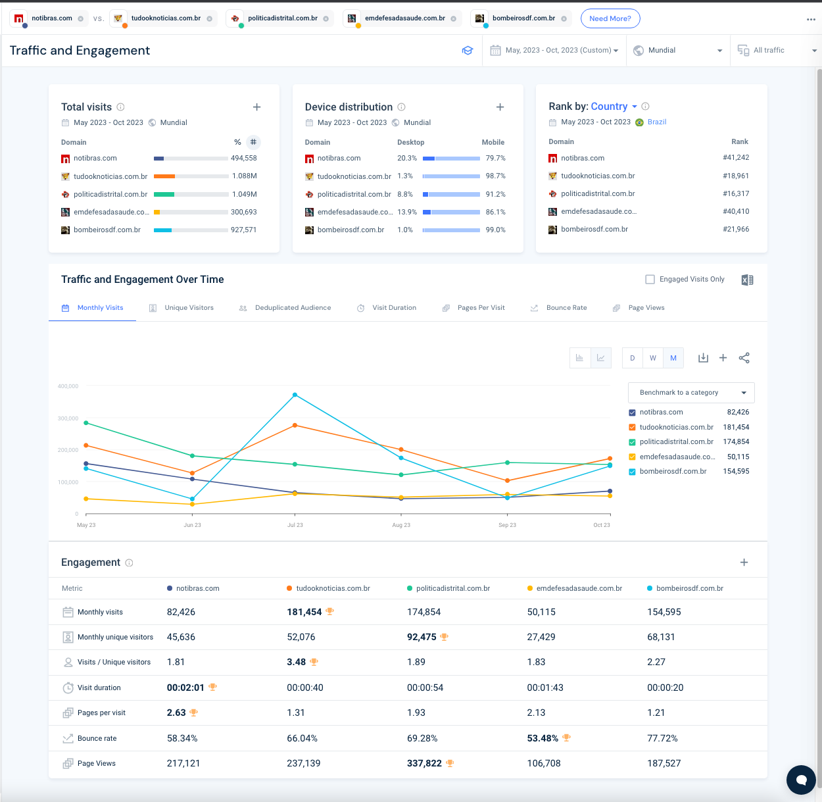Click the graduation cap learning icon
This screenshot has height=802, width=822.
click(468, 51)
